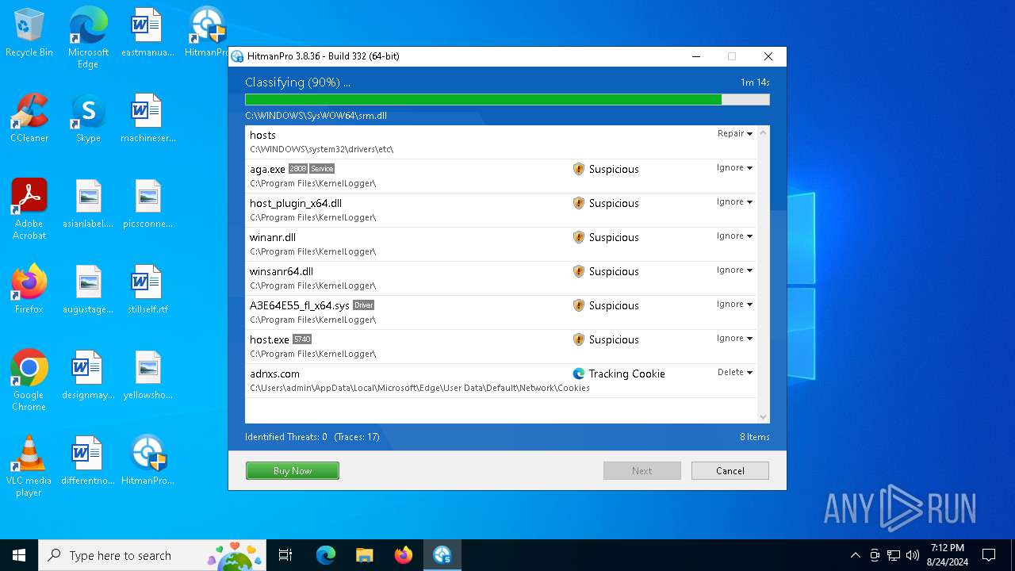Open the volume control in the system tray
The image size is (1015, 571).
913,555
